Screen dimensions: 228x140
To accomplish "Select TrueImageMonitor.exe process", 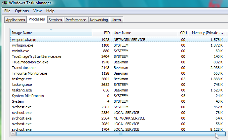I will 119,62.
